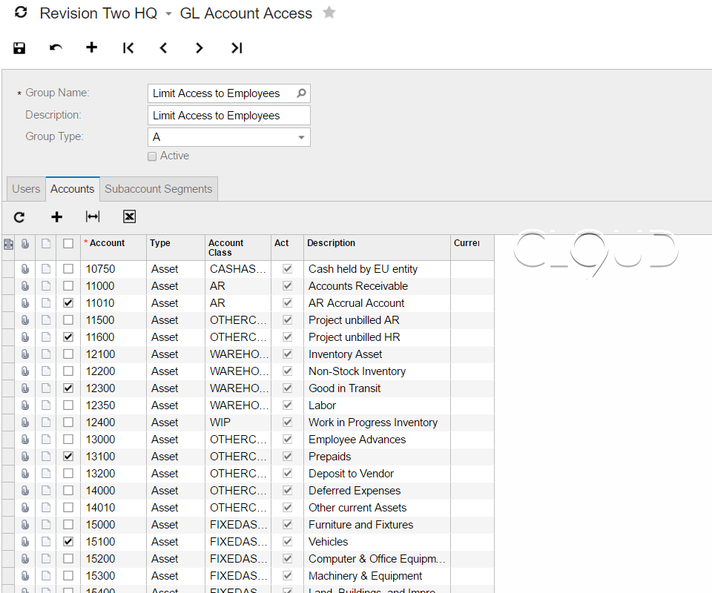Add a new restriction group record
Image resolution: width=712 pixels, height=593 pixels.
92,47
